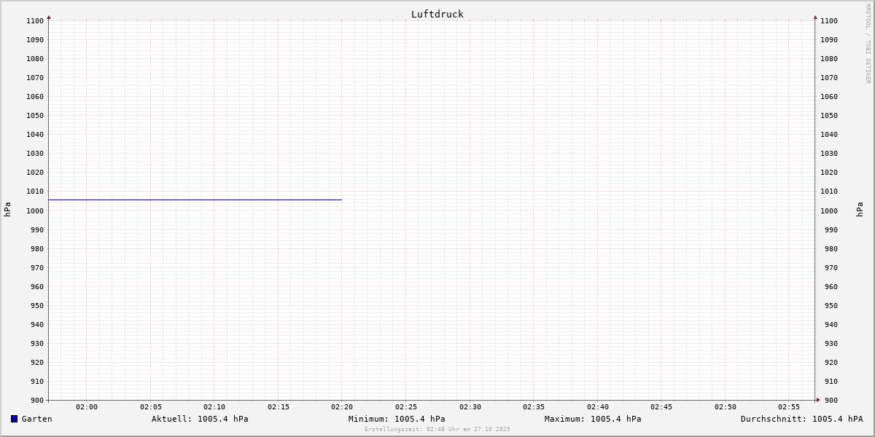
Task: Click the Durchschnitt: 1005.4 hPA value
Action: [801, 419]
